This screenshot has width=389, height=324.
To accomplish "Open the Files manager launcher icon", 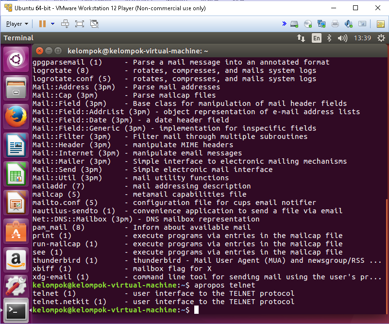I will 16,88.
